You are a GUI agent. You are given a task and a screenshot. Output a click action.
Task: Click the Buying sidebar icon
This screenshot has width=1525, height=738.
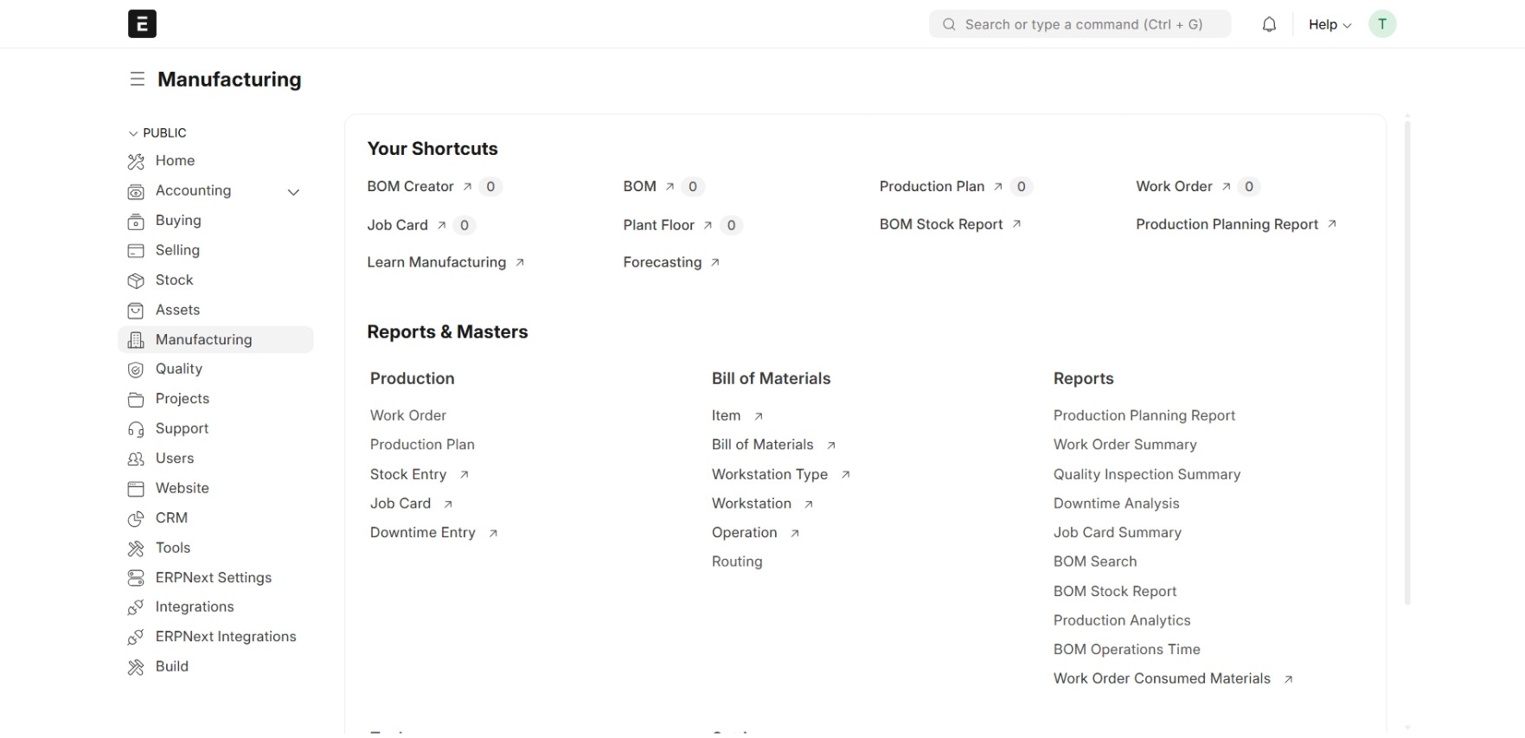[x=136, y=221]
